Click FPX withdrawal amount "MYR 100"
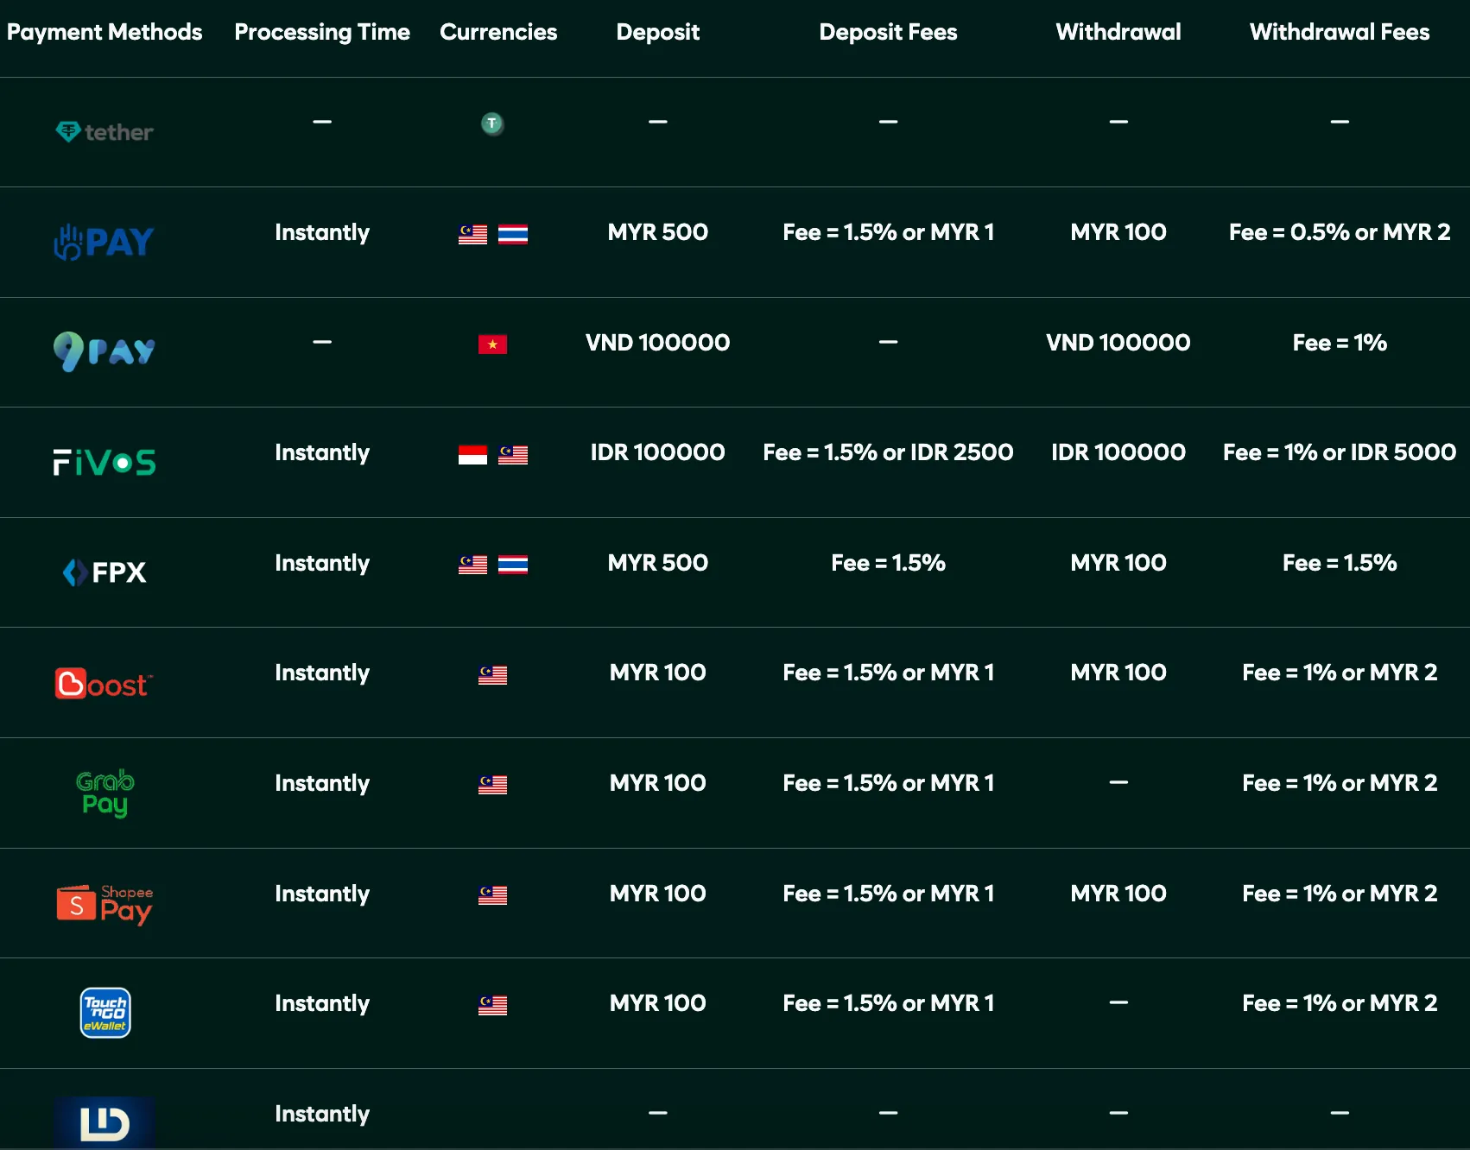Image resolution: width=1470 pixels, height=1150 pixels. 1118,563
